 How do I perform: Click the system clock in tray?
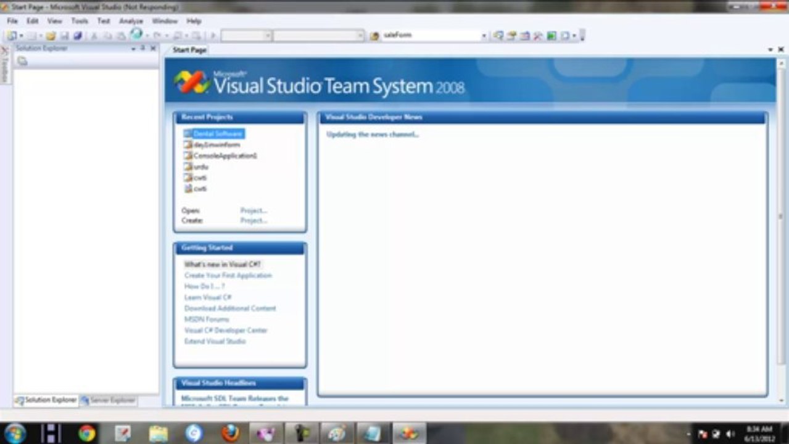point(759,434)
